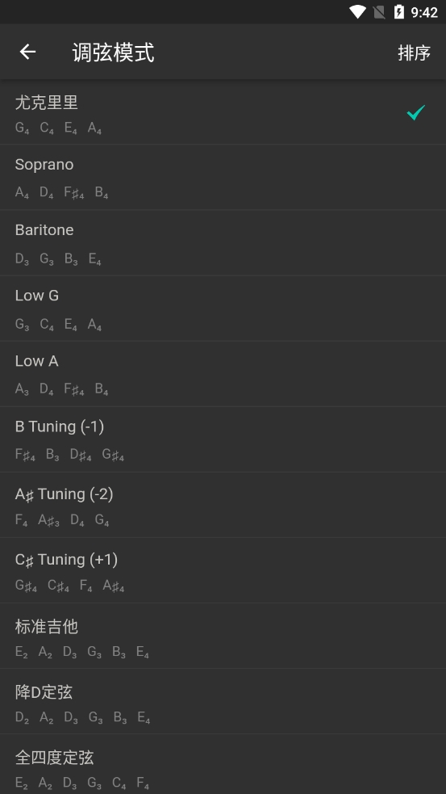The image size is (446, 794).
Task: Click the 排序 sort button
Action: [414, 53]
